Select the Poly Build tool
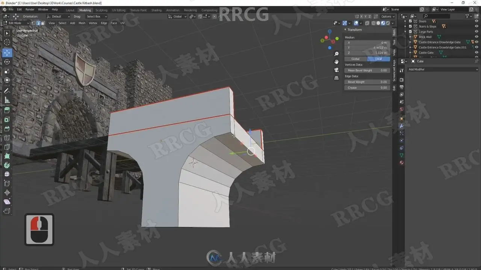The image size is (481, 270). 7,156
